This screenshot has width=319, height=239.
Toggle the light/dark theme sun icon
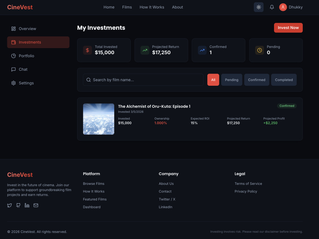(259, 7)
